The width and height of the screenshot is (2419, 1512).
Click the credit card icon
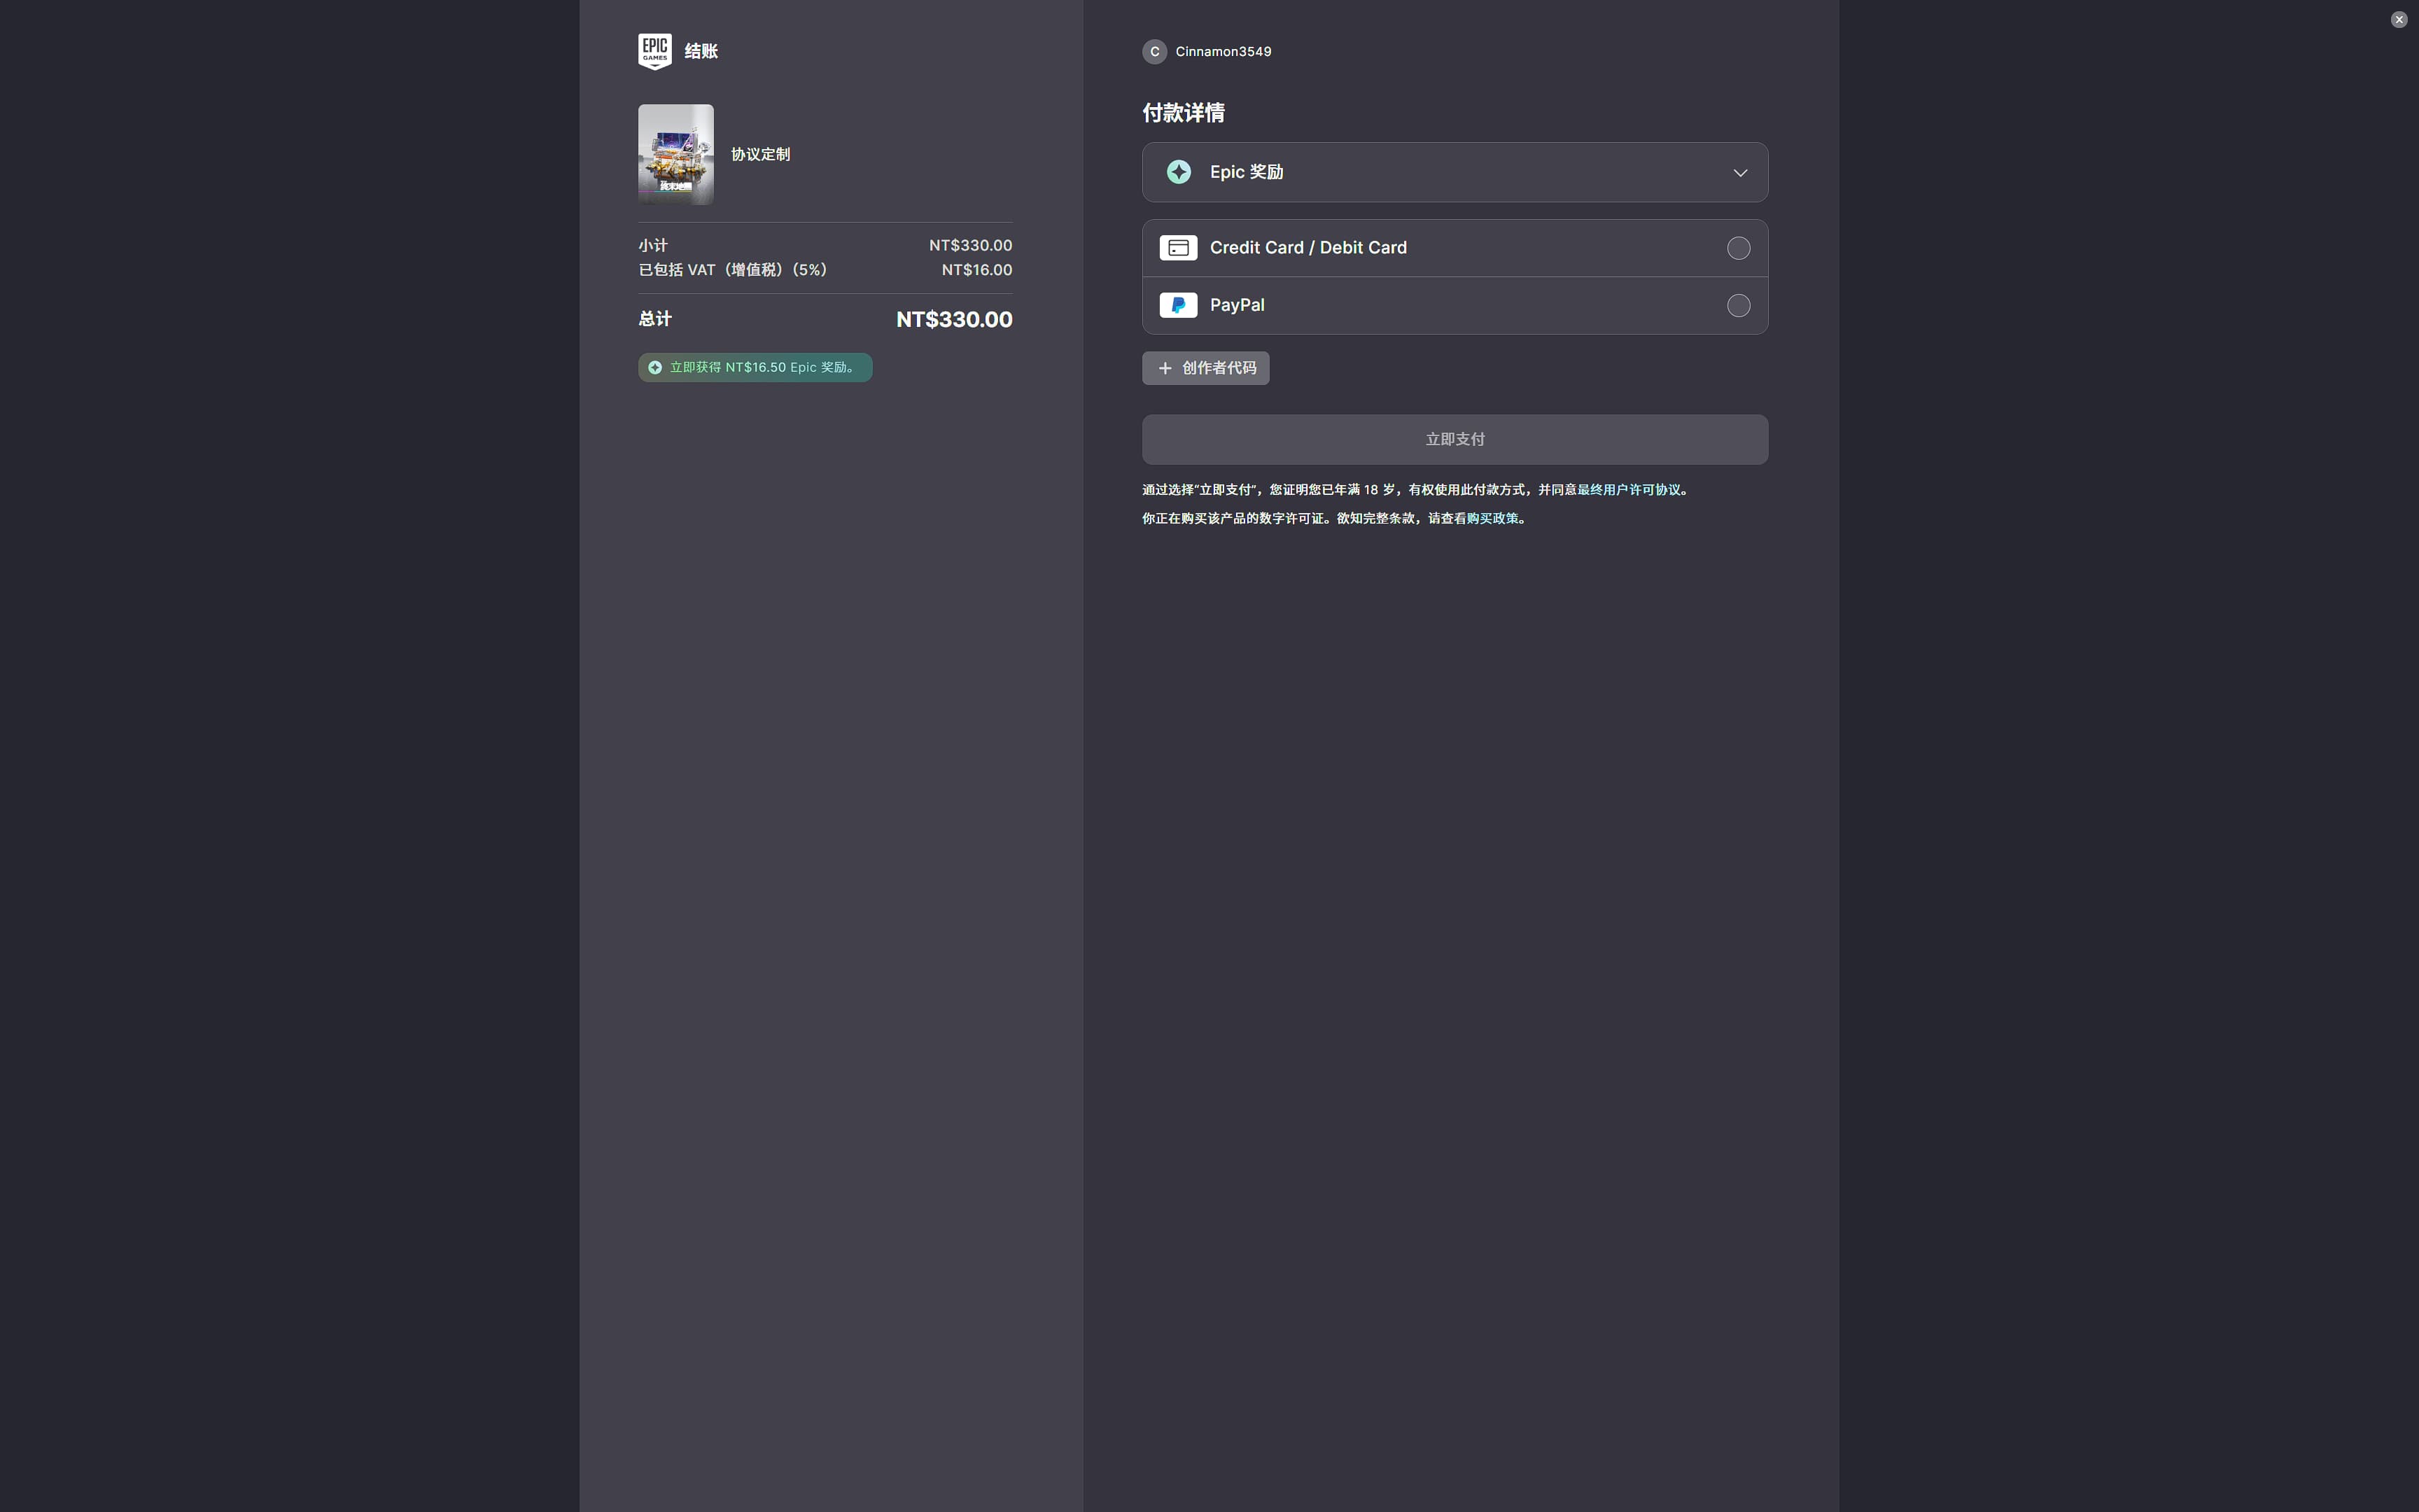[1179, 248]
